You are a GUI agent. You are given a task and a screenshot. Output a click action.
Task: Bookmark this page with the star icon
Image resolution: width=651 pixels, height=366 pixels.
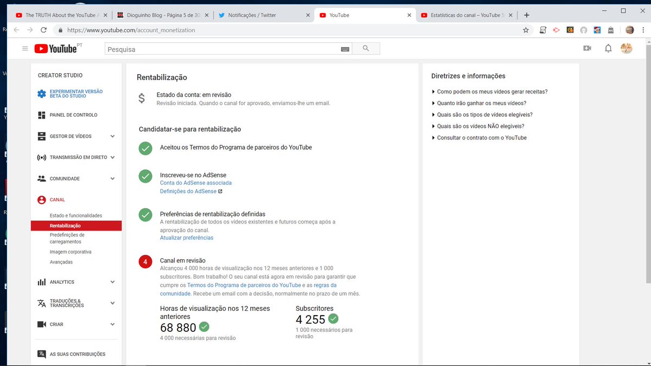pyautogui.click(x=526, y=30)
